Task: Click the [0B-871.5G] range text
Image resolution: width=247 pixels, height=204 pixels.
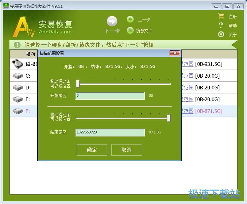Action: click(x=209, y=111)
